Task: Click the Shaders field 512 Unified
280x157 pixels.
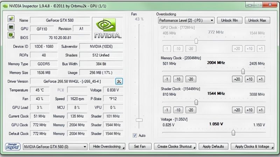Action: click(101, 55)
